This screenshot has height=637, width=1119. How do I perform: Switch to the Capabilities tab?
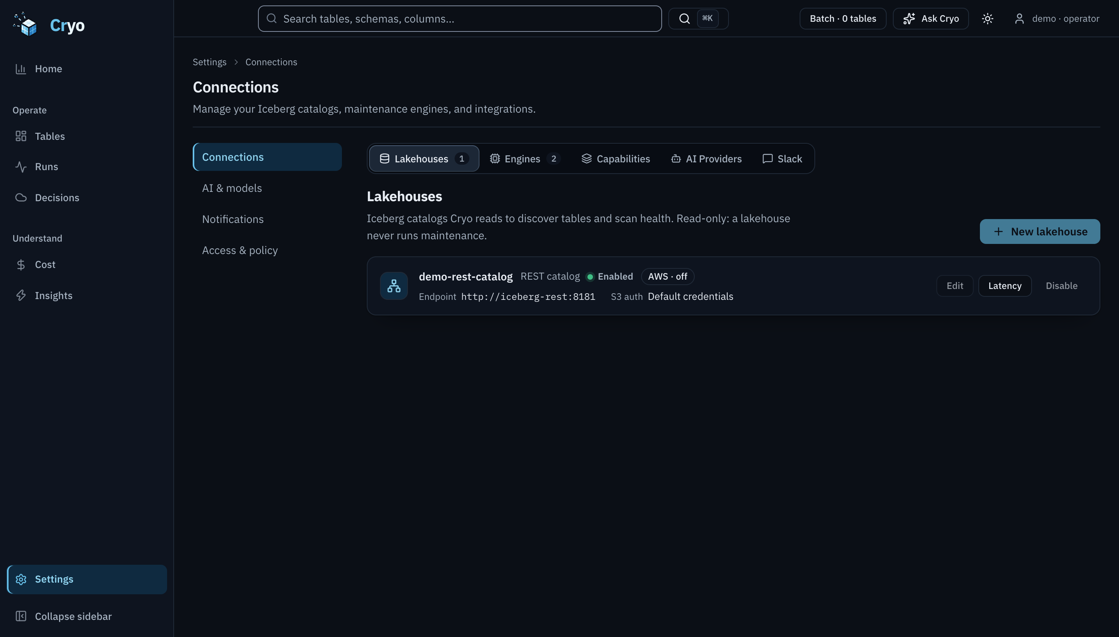615,158
